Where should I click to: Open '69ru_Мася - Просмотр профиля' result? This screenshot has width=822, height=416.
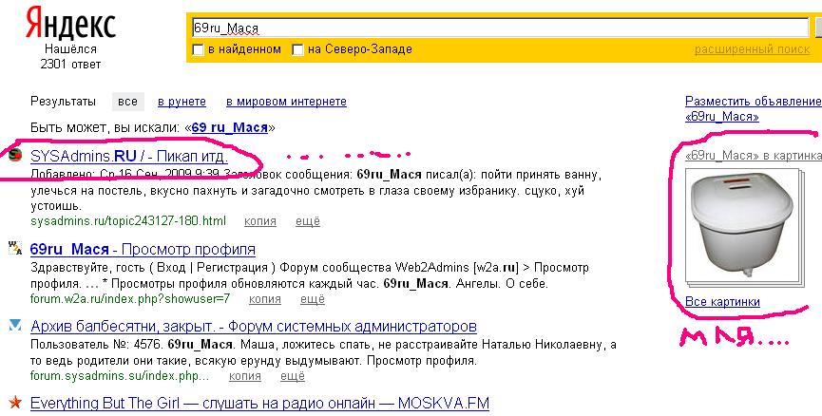143,249
